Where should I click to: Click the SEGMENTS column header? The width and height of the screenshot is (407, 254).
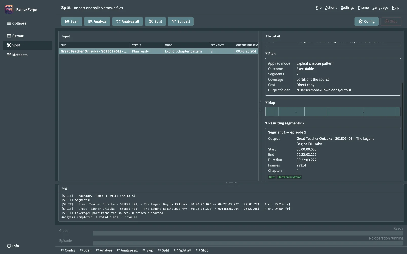click(221, 45)
